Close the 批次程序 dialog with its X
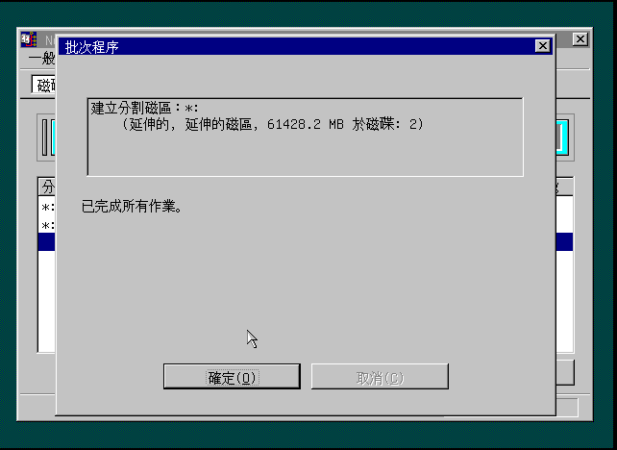Image resolution: width=617 pixels, height=450 pixels. [x=543, y=46]
